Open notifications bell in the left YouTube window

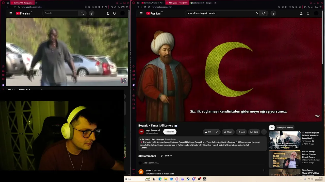coord(115,13)
